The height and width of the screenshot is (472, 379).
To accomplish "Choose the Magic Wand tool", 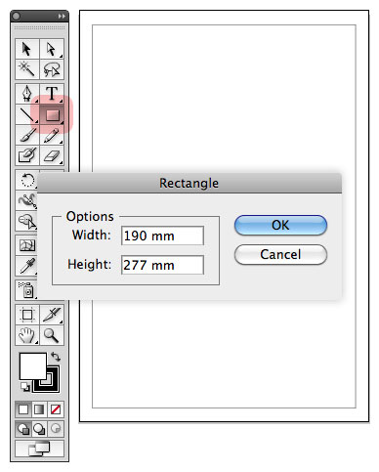I will [x=27, y=69].
